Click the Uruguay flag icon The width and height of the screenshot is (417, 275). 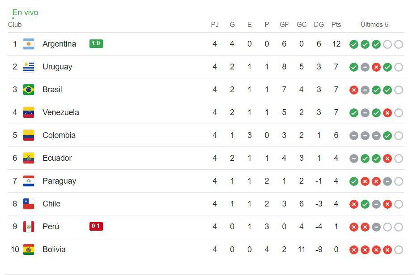pyautogui.click(x=29, y=67)
